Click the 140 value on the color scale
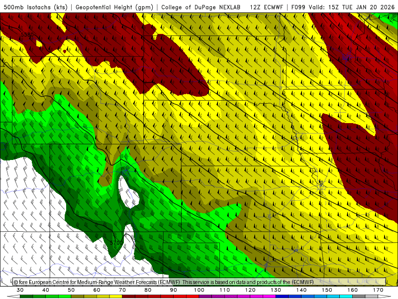398x299 pixels. tap(301, 290)
